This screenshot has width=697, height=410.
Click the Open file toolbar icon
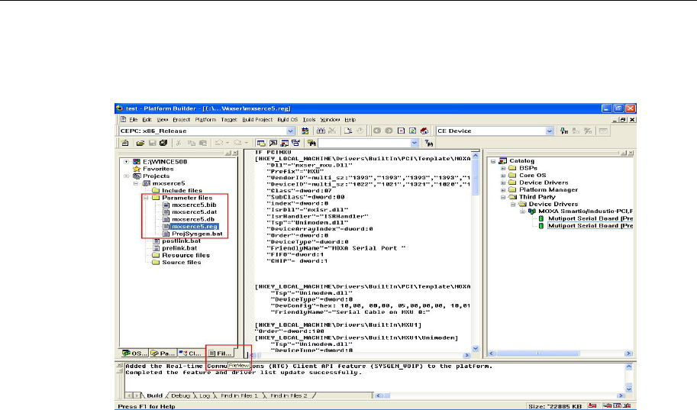click(141, 143)
